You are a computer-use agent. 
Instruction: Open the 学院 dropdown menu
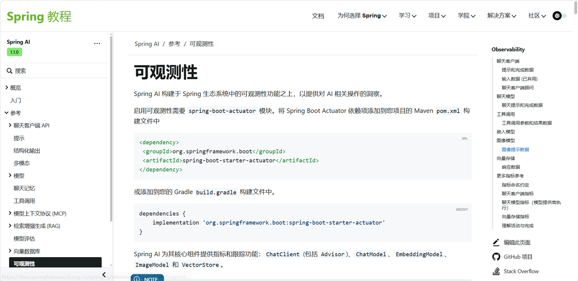click(x=466, y=16)
